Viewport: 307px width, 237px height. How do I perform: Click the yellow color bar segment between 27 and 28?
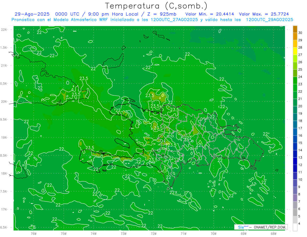pyautogui.click(x=295, y=51)
